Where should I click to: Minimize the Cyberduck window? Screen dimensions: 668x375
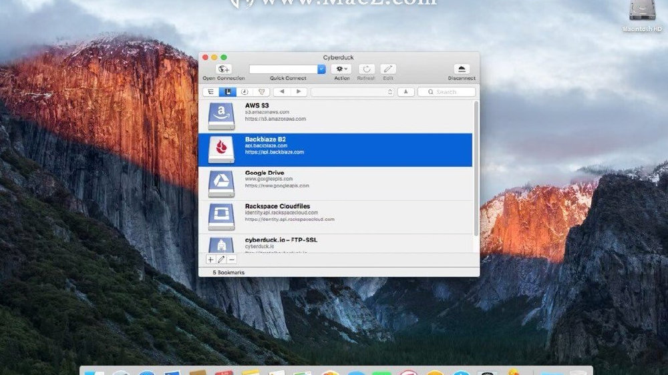tap(214, 57)
